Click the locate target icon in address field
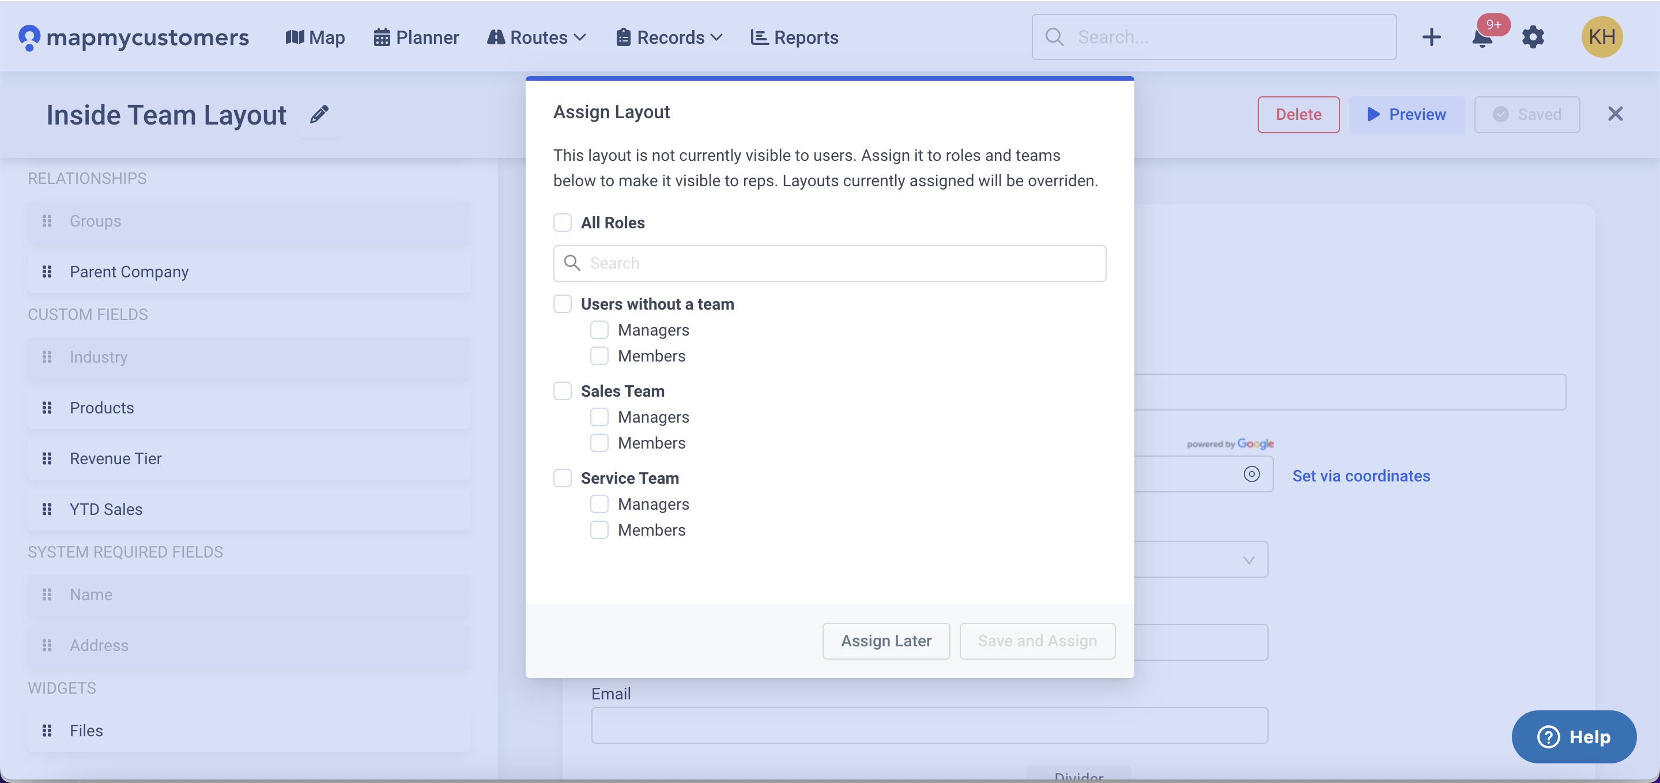Image resolution: width=1660 pixels, height=783 pixels. coord(1251,475)
